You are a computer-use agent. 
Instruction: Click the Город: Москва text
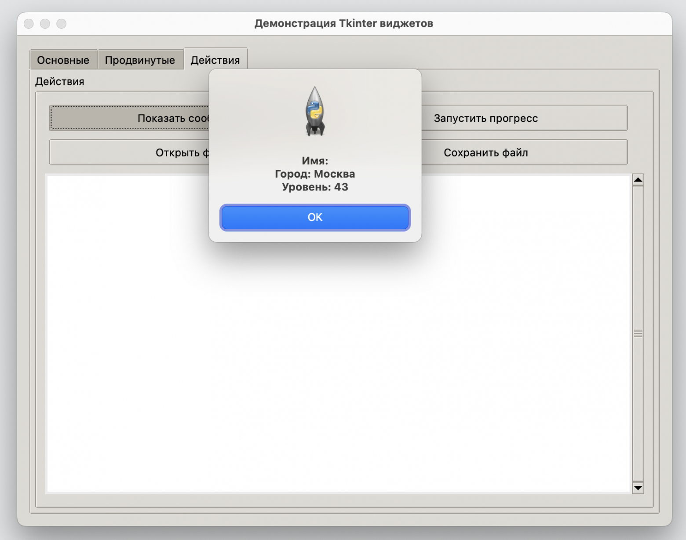[315, 174]
